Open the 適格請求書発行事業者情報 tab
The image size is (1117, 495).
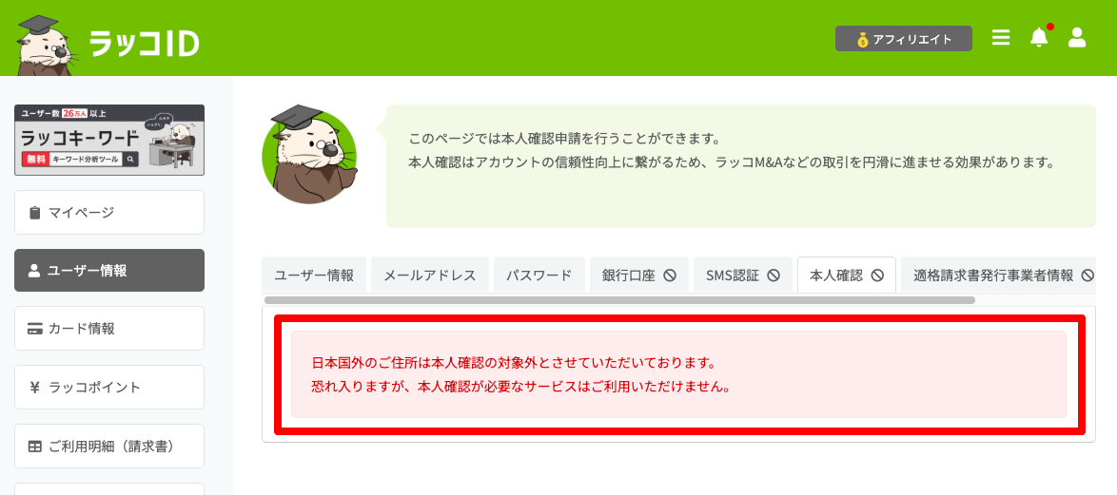[x=999, y=276]
